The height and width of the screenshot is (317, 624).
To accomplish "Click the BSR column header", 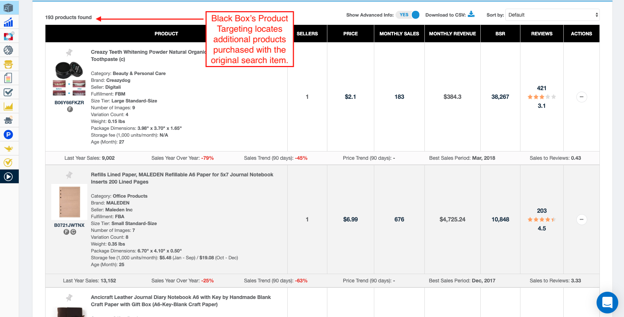I will tap(500, 34).
